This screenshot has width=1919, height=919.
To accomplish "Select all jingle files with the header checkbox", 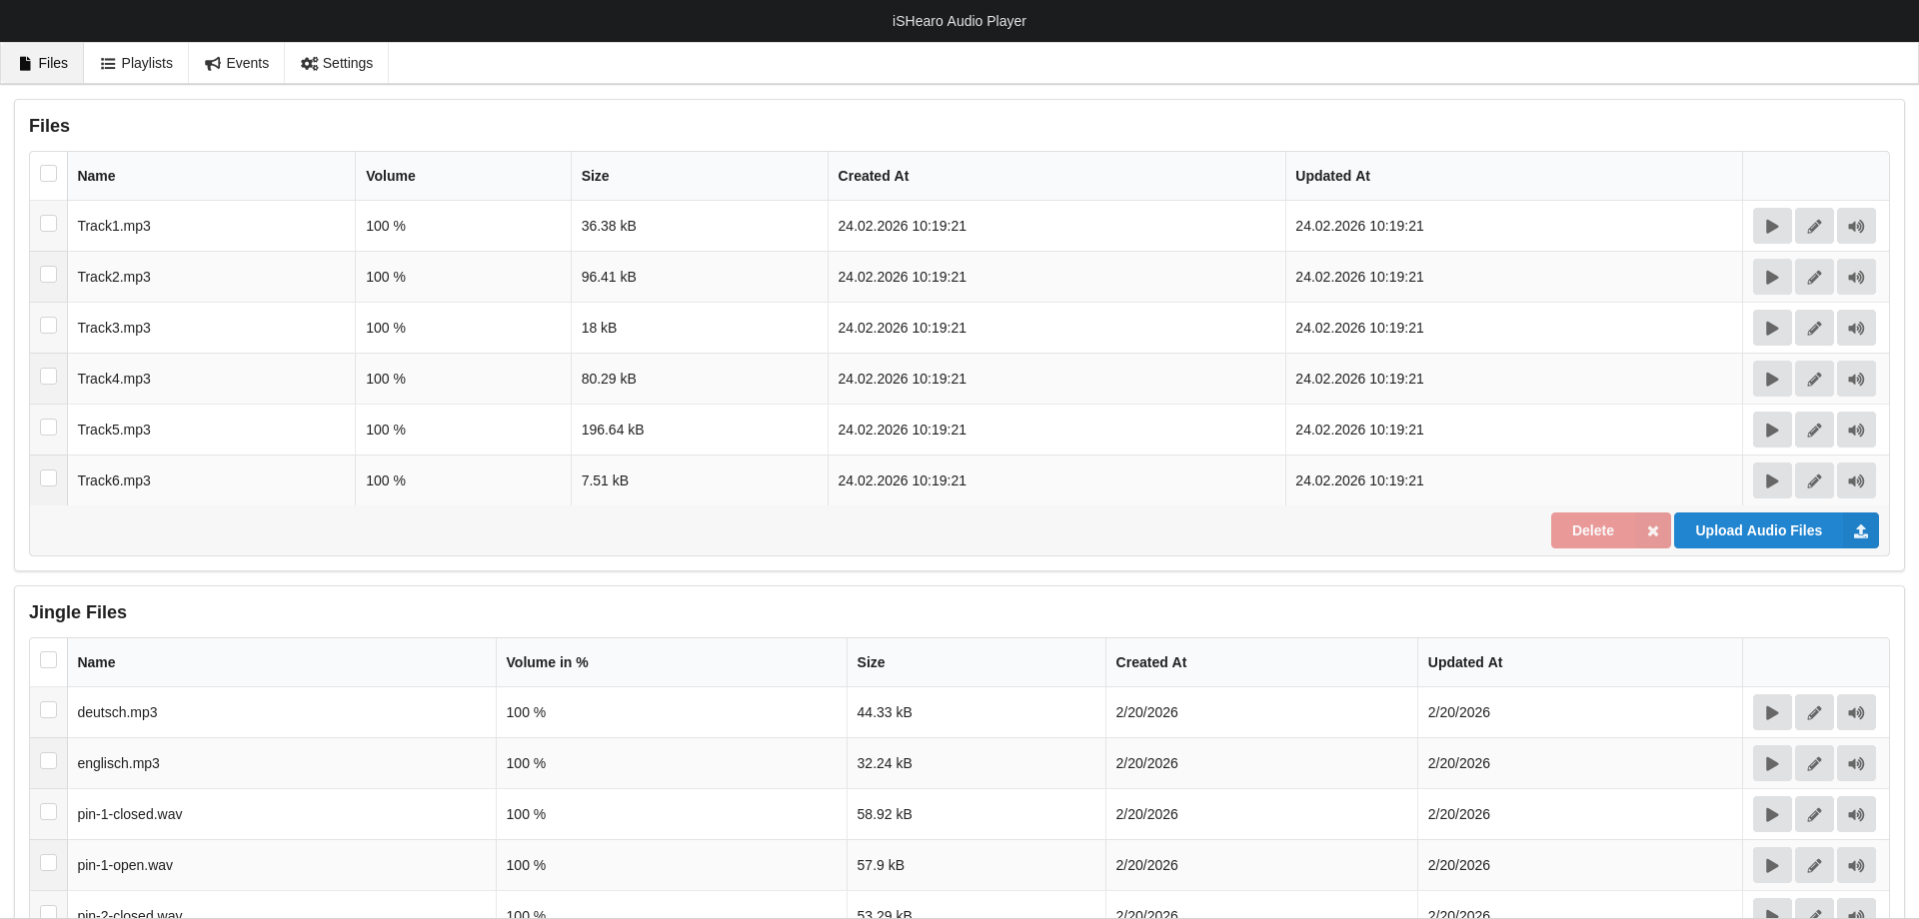I will click(x=48, y=660).
